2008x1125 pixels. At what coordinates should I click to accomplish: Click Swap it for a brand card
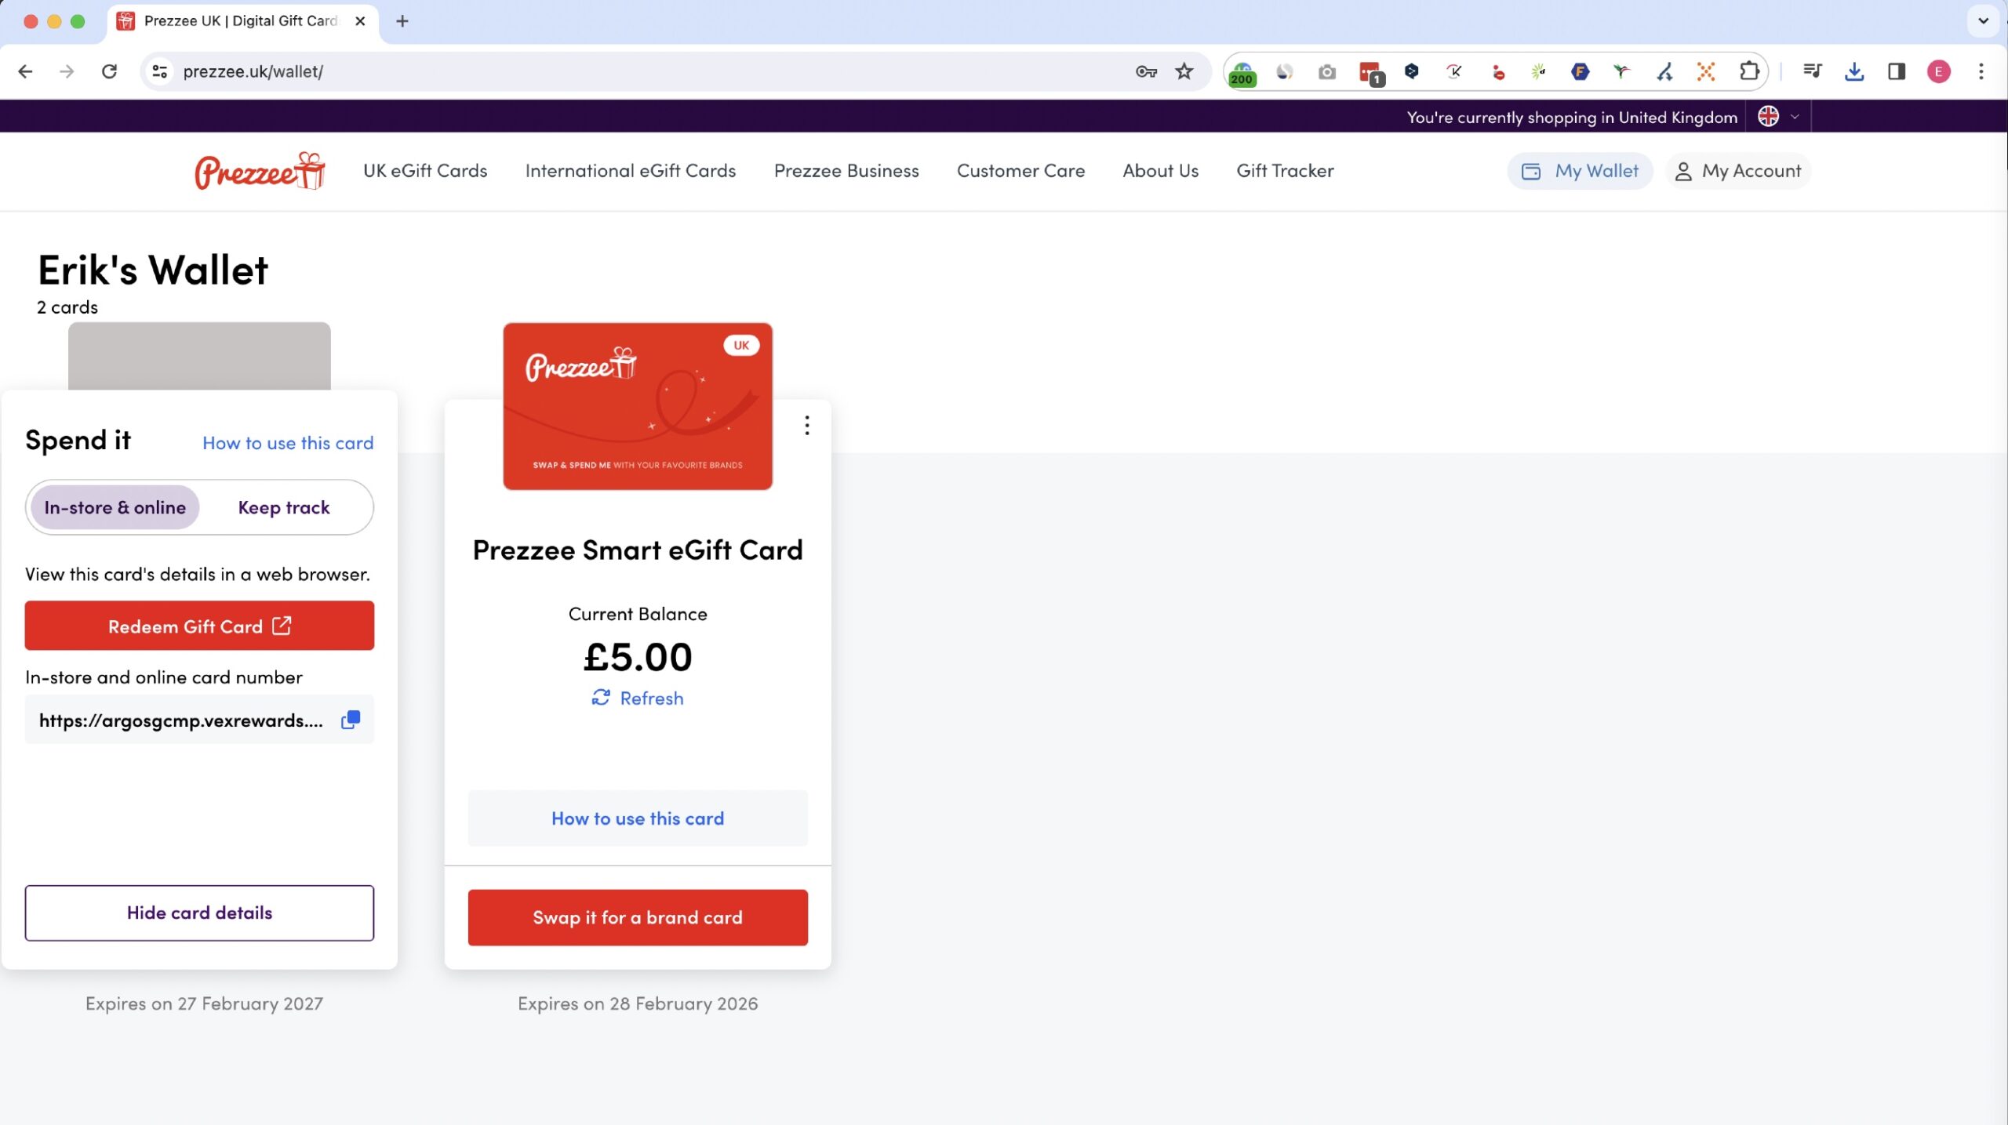pyautogui.click(x=637, y=917)
